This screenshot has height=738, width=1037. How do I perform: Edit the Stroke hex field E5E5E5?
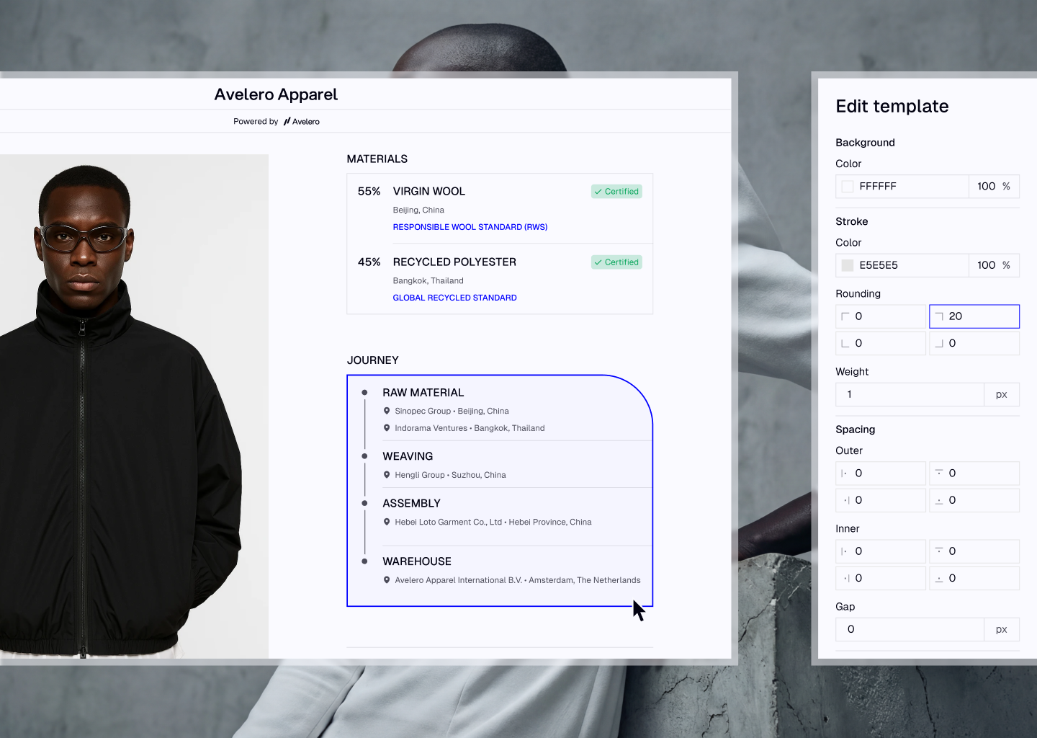click(x=902, y=265)
